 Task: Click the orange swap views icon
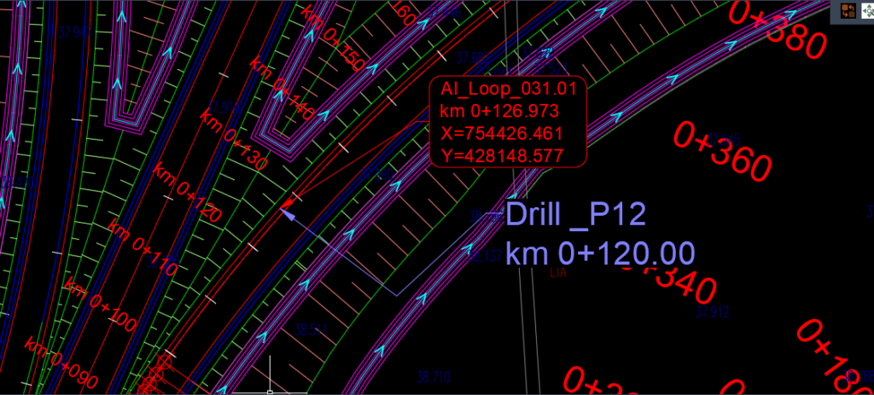pos(849,11)
